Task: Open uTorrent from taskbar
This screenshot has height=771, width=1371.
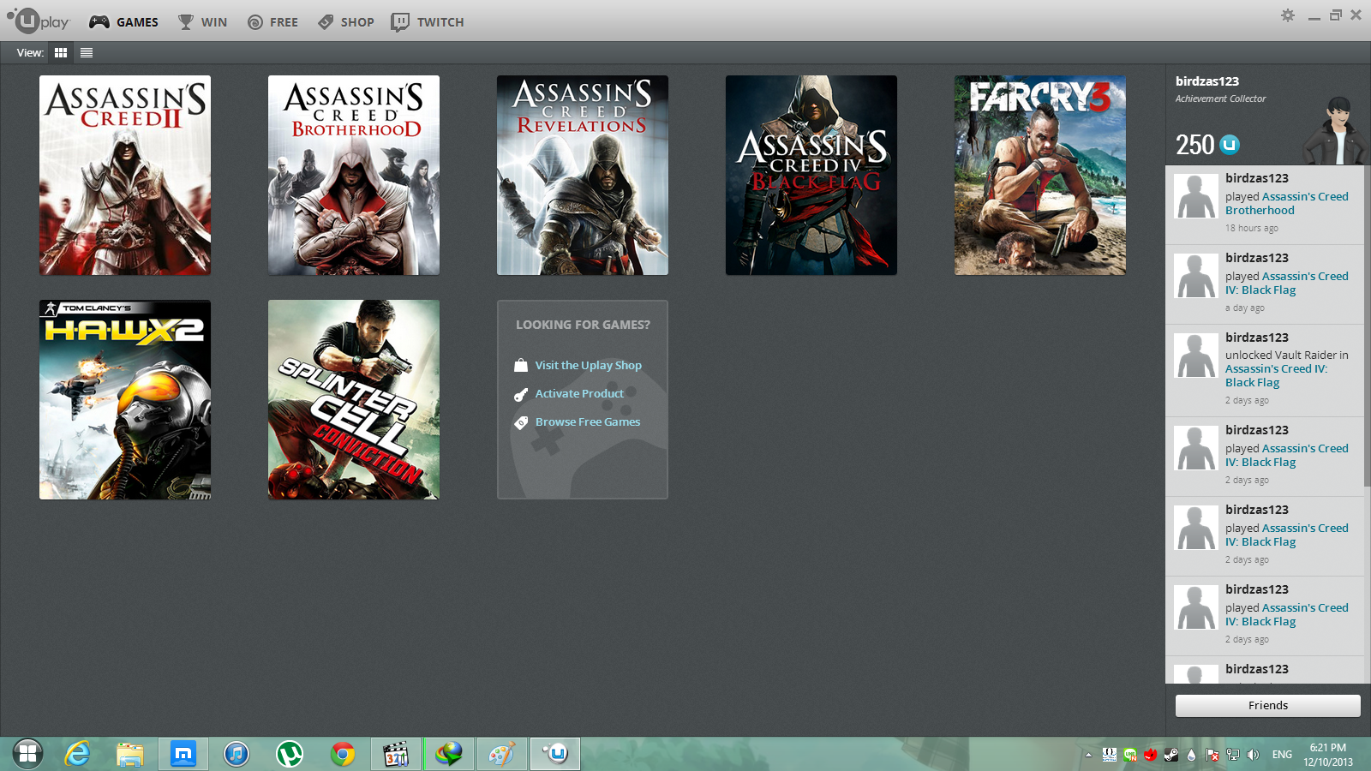Action: coord(290,754)
